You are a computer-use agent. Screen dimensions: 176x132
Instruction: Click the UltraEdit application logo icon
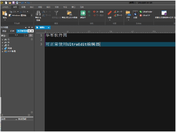pos(2,3)
